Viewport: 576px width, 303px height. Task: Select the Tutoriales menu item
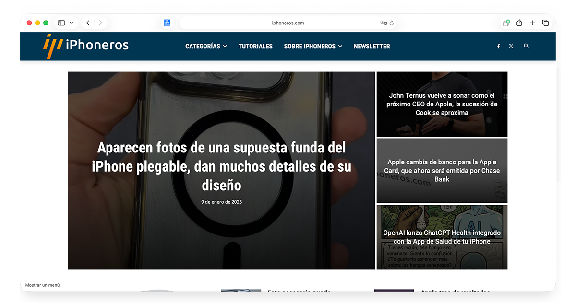[x=255, y=46]
